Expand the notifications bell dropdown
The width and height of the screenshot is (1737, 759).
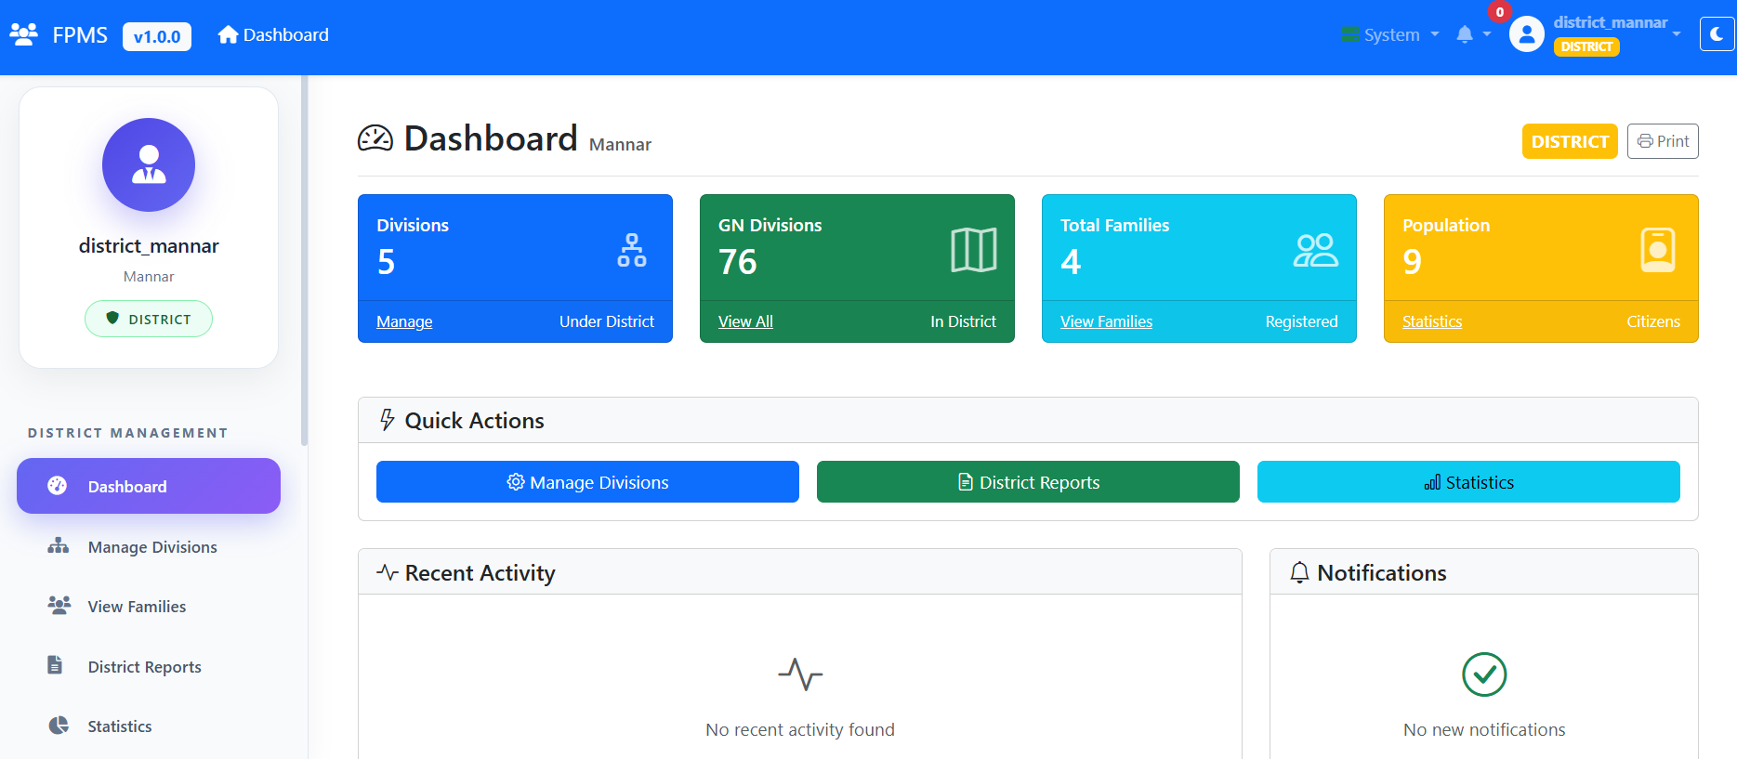[1472, 35]
